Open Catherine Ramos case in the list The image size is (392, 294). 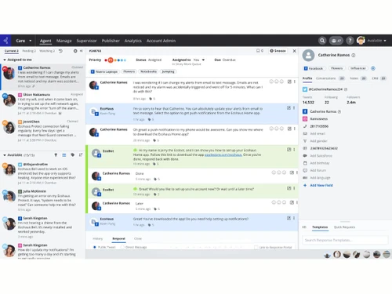point(42,77)
